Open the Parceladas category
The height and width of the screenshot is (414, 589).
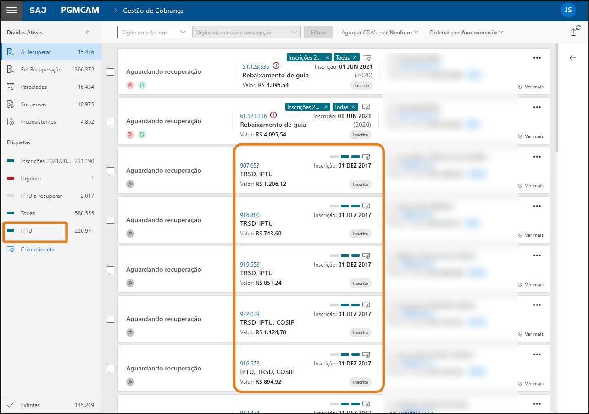(x=51, y=87)
